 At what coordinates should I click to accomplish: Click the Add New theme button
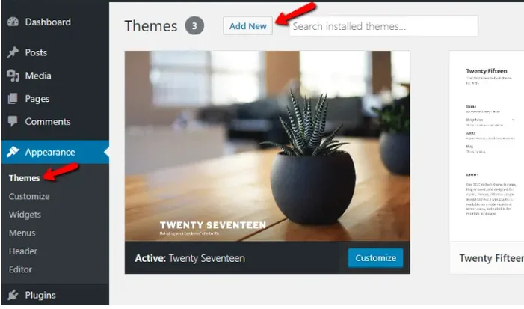(x=247, y=25)
